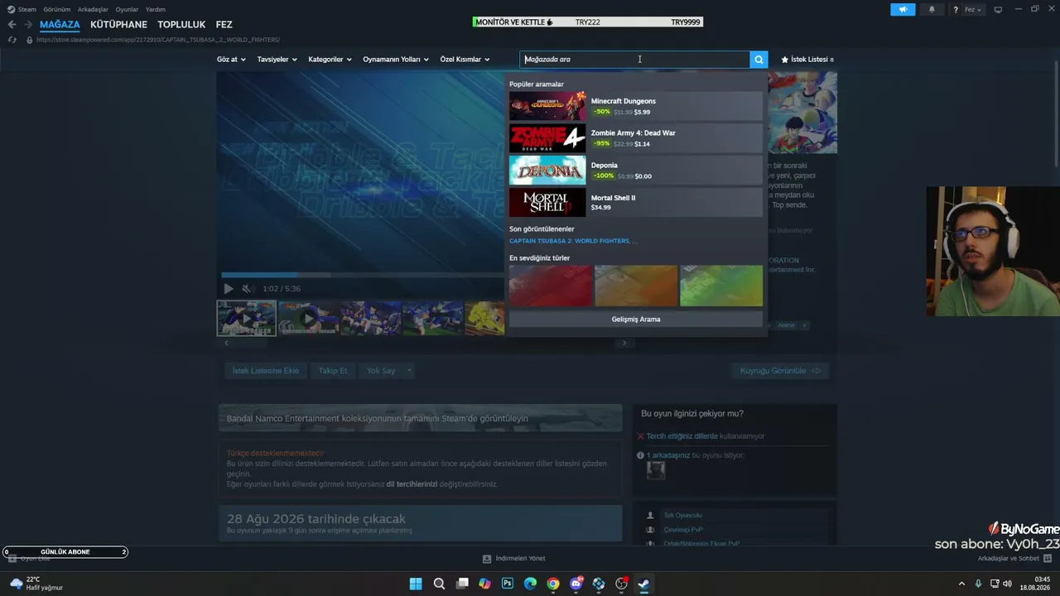Click the Steam forward navigation arrow
The height and width of the screenshot is (596, 1060).
pos(28,25)
